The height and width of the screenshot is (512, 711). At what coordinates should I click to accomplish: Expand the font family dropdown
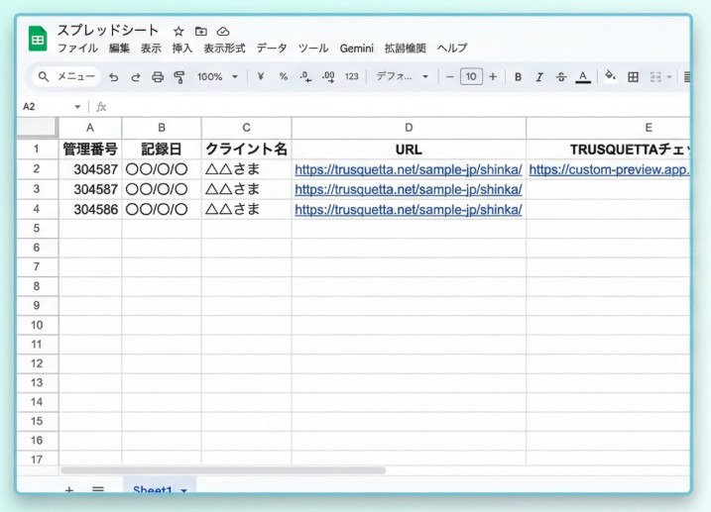(x=402, y=77)
